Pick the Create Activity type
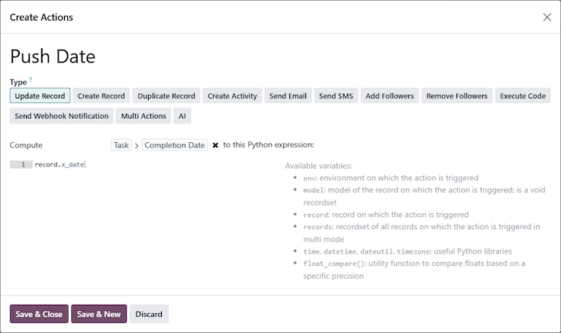The image size is (561, 333). [233, 96]
